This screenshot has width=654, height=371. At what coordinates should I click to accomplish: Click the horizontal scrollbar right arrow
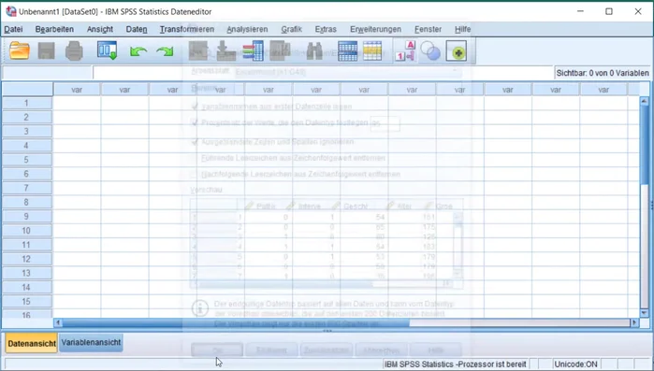click(x=634, y=322)
